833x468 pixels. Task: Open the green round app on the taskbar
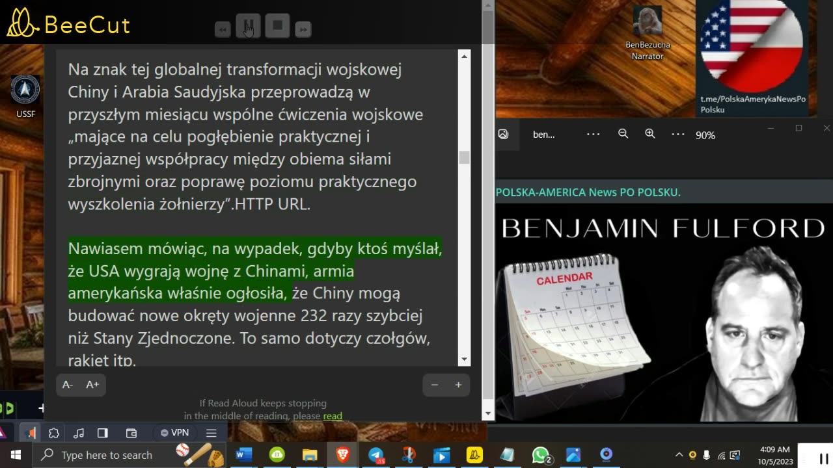pyautogui.click(x=277, y=455)
